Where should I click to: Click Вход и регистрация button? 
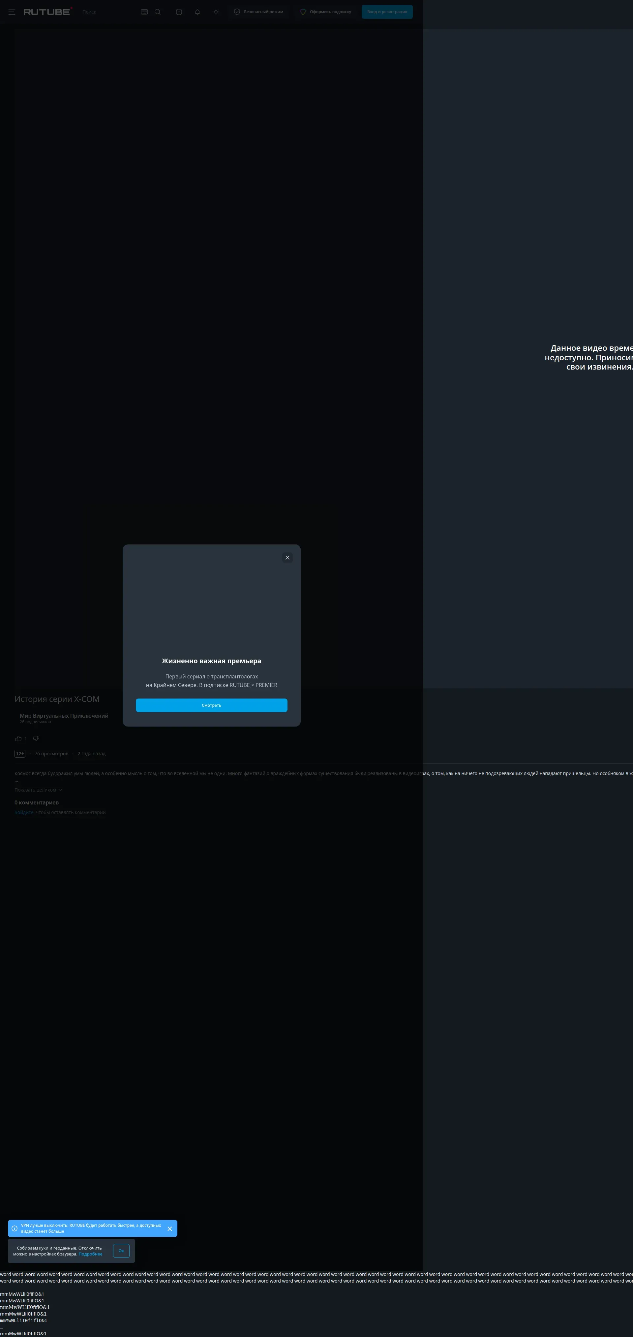pyautogui.click(x=387, y=12)
